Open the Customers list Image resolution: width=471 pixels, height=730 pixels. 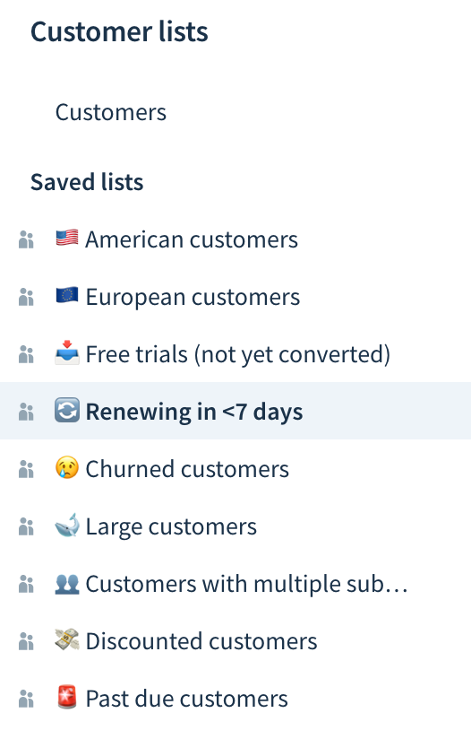111,112
